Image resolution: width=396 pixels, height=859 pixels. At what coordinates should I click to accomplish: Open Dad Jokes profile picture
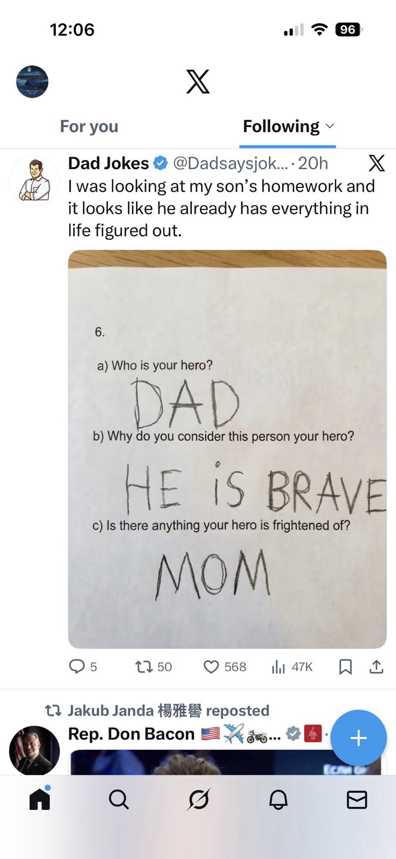click(34, 181)
